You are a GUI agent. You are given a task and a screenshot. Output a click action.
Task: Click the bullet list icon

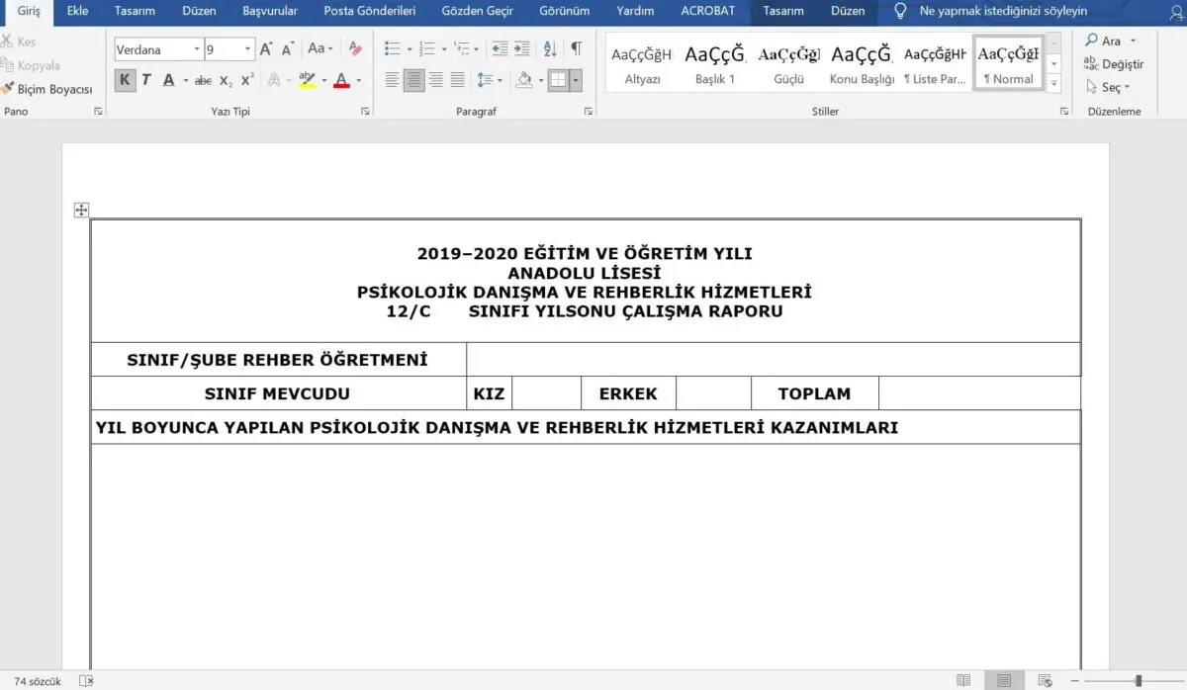(392, 48)
